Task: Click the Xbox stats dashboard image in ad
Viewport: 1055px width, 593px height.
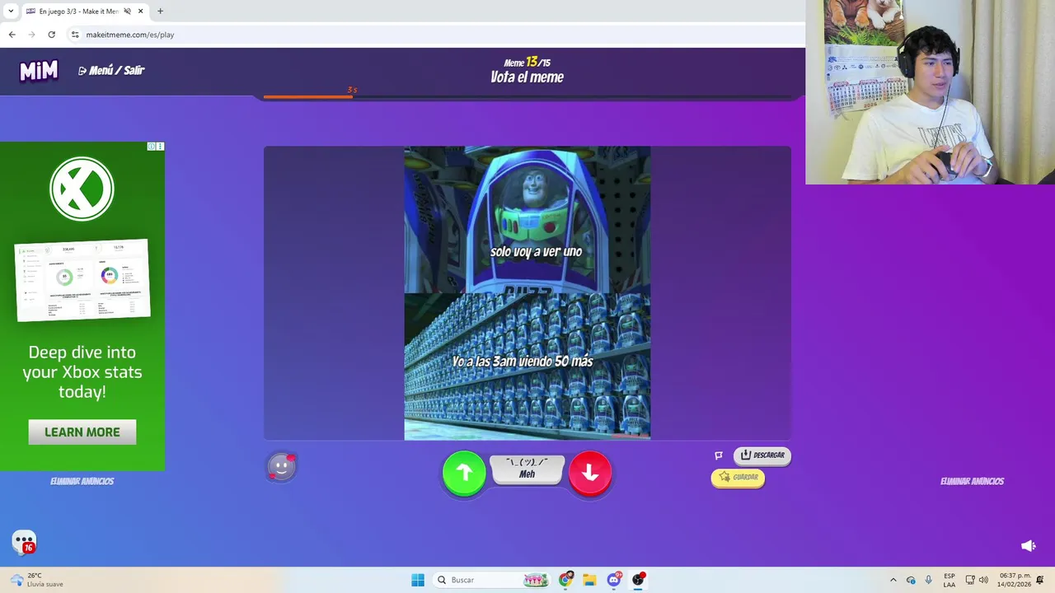Action: [x=82, y=280]
